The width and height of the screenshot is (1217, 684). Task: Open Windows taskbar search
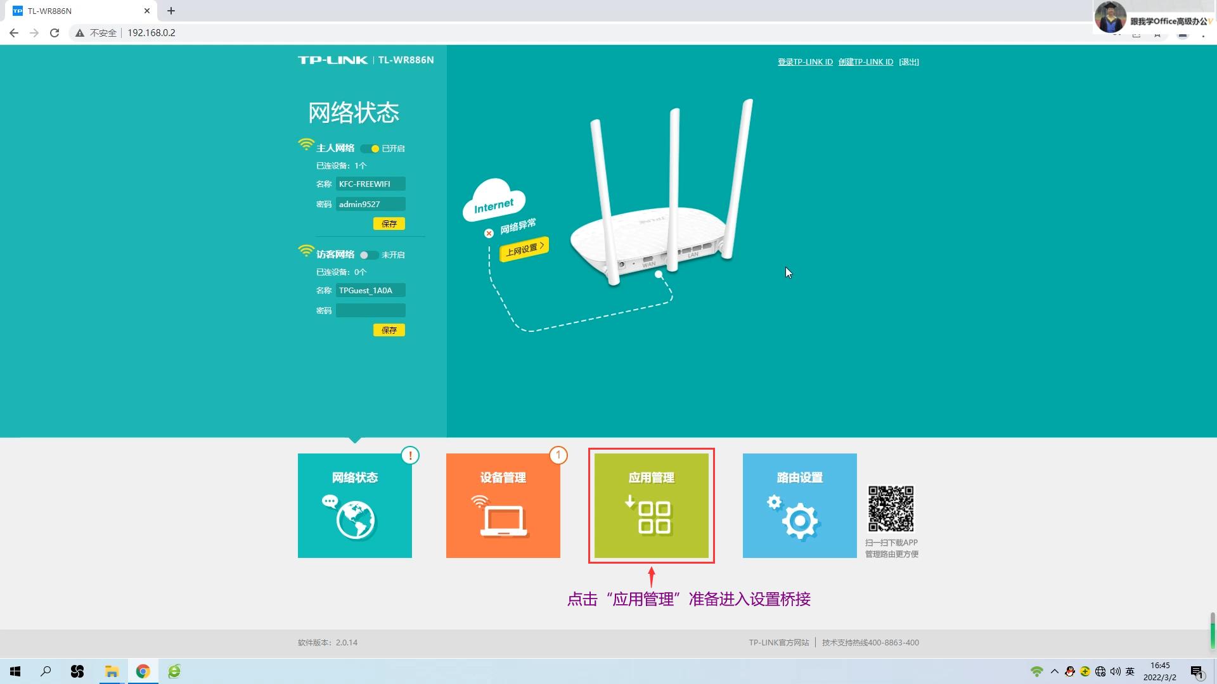46,671
